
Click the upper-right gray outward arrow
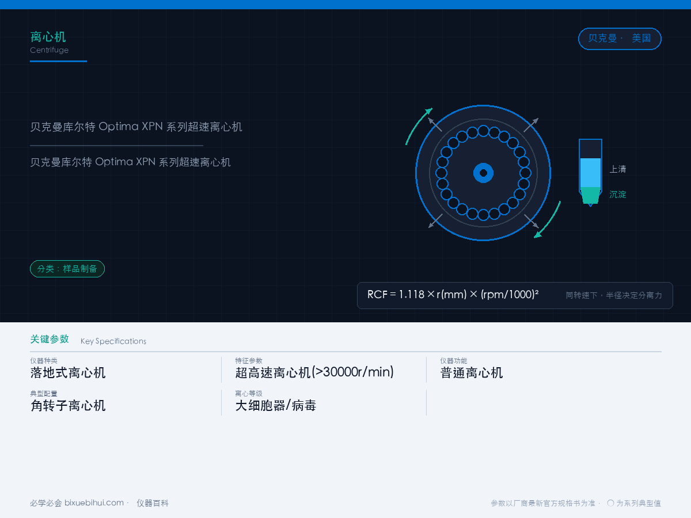click(531, 125)
